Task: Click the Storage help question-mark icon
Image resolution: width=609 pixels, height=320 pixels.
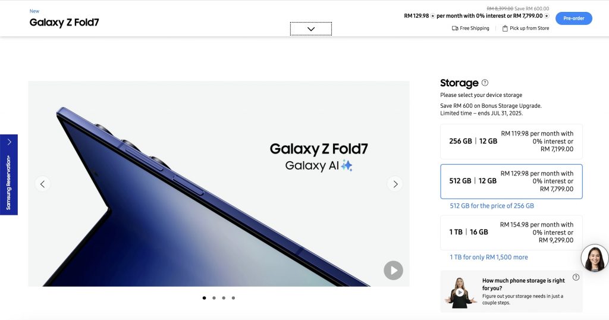Action: [485, 83]
